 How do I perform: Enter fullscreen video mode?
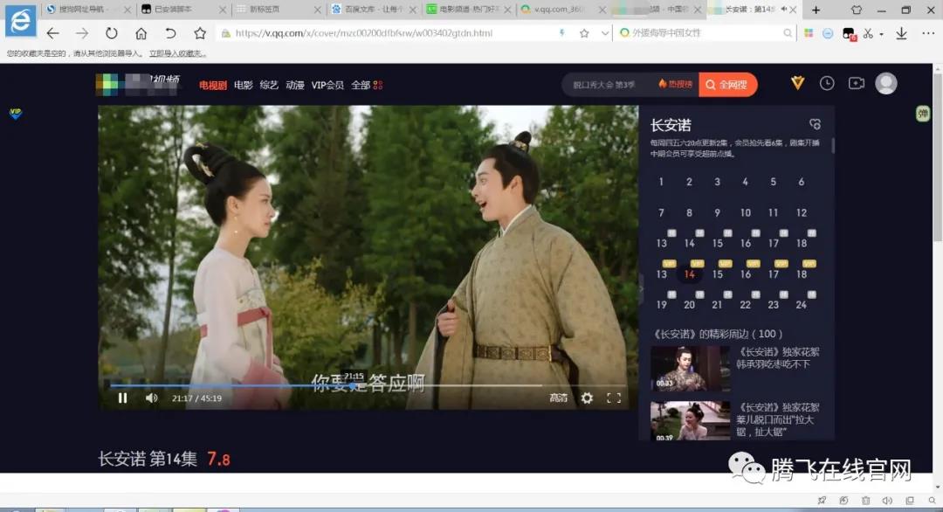pyautogui.click(x=614, y=398)
